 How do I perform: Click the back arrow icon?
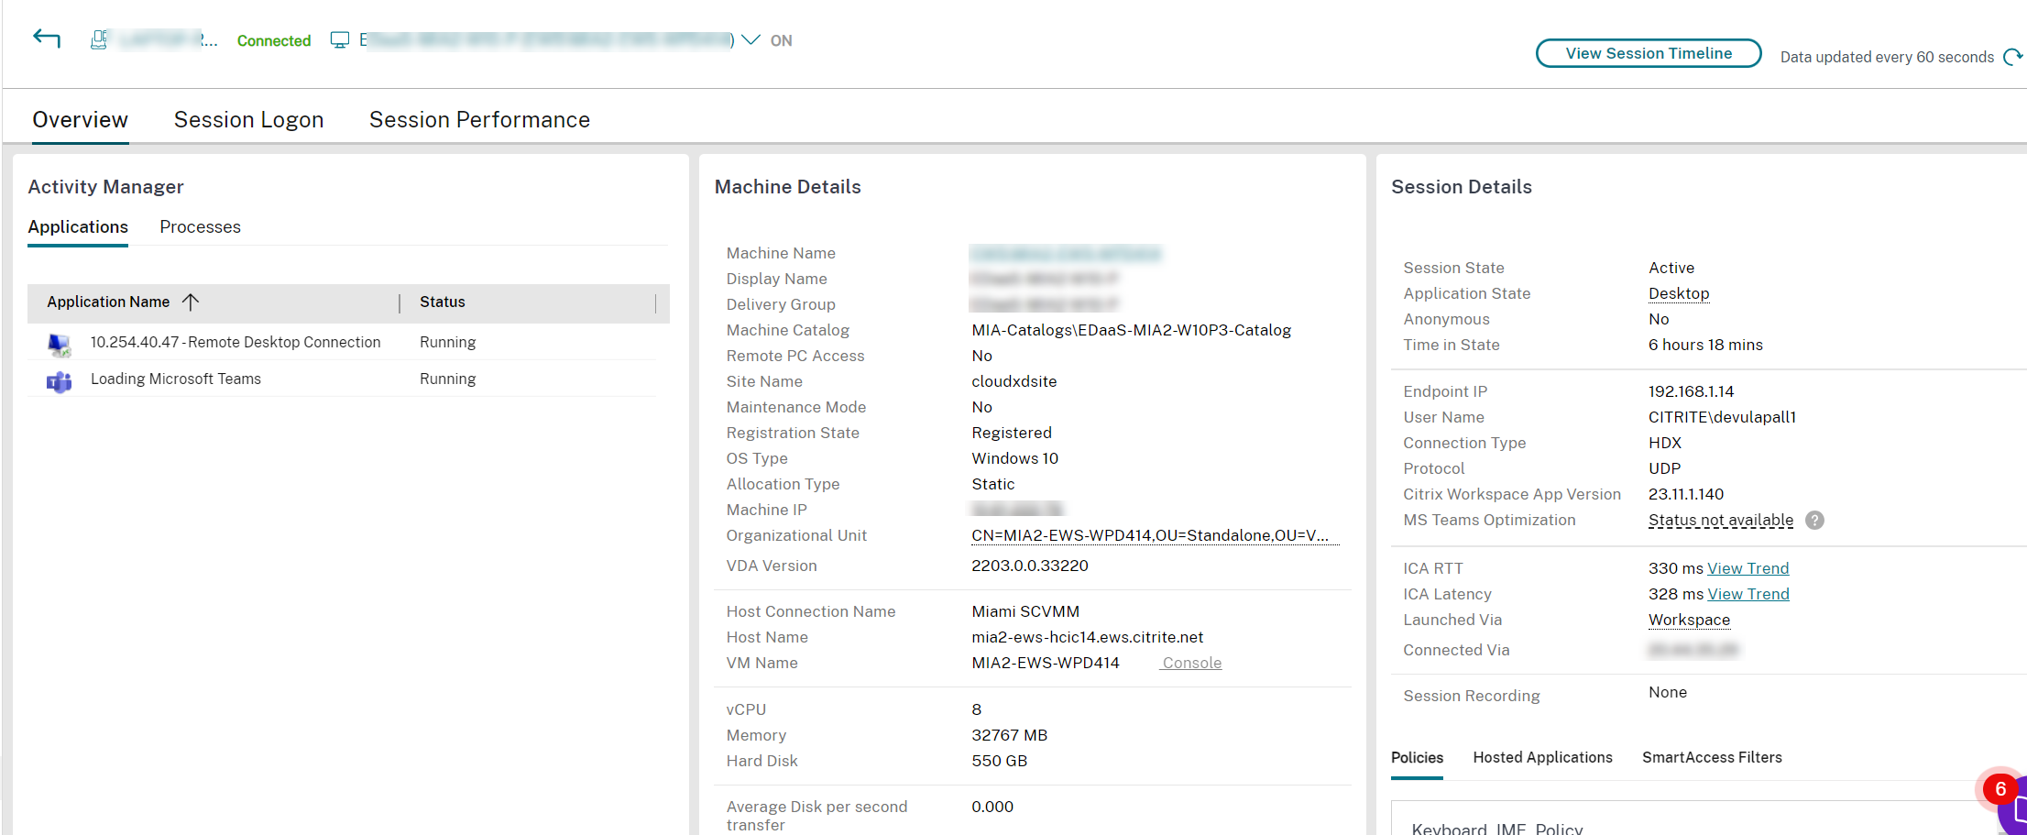[47, 38]
